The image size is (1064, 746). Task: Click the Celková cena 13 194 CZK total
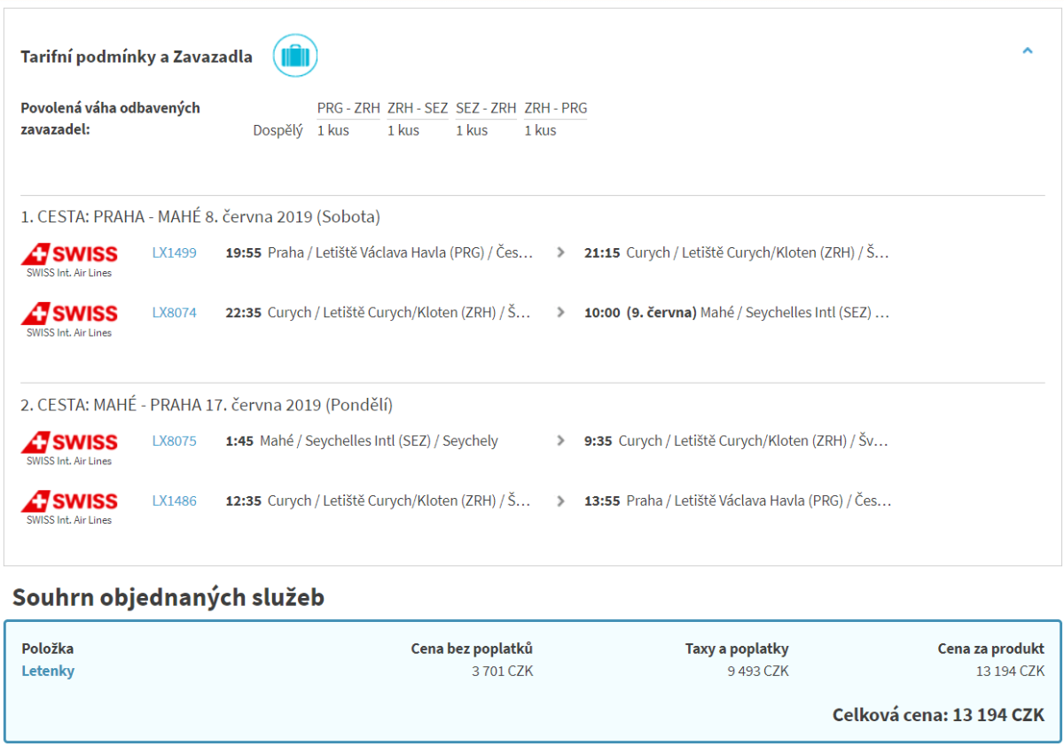click(938, 715)
